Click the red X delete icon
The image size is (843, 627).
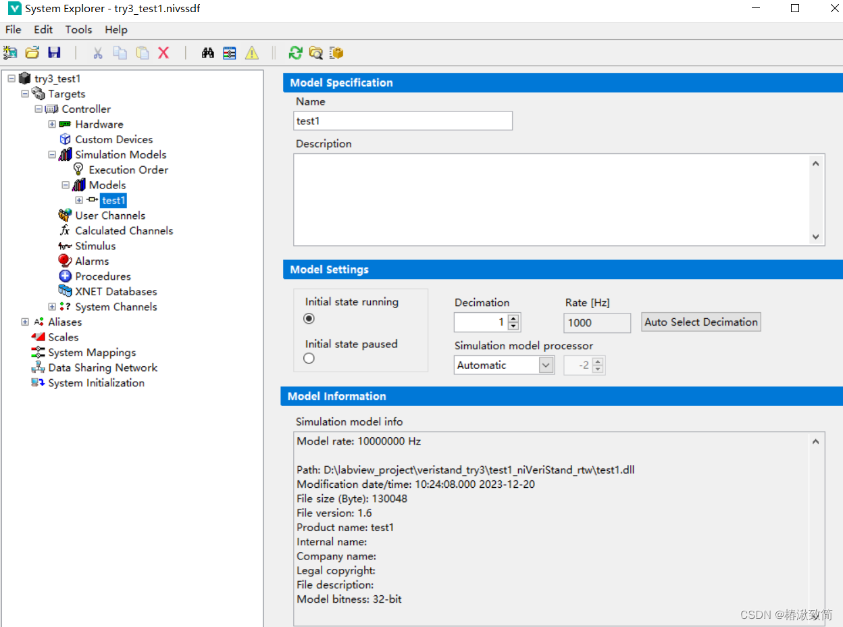163,52
